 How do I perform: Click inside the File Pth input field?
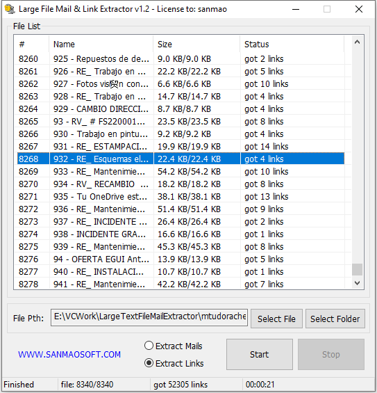point(149,317)
